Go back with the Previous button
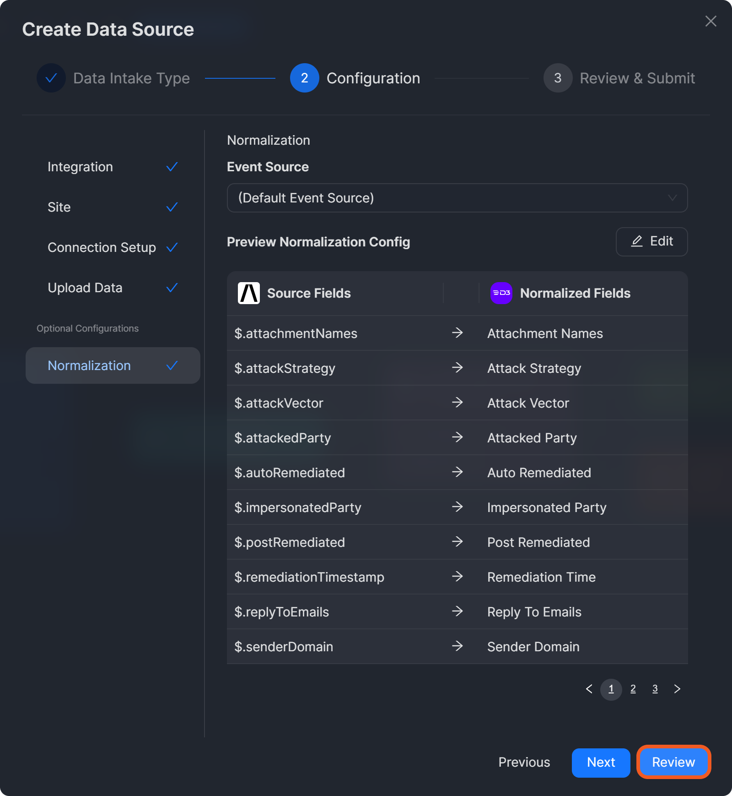This screenshot has height=796, width=732. (524, 763)
